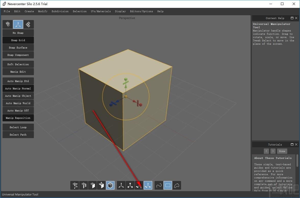Open the Create menu
Image resolution: width=300 pixels, height=198 pixels.
click(29, 11)
